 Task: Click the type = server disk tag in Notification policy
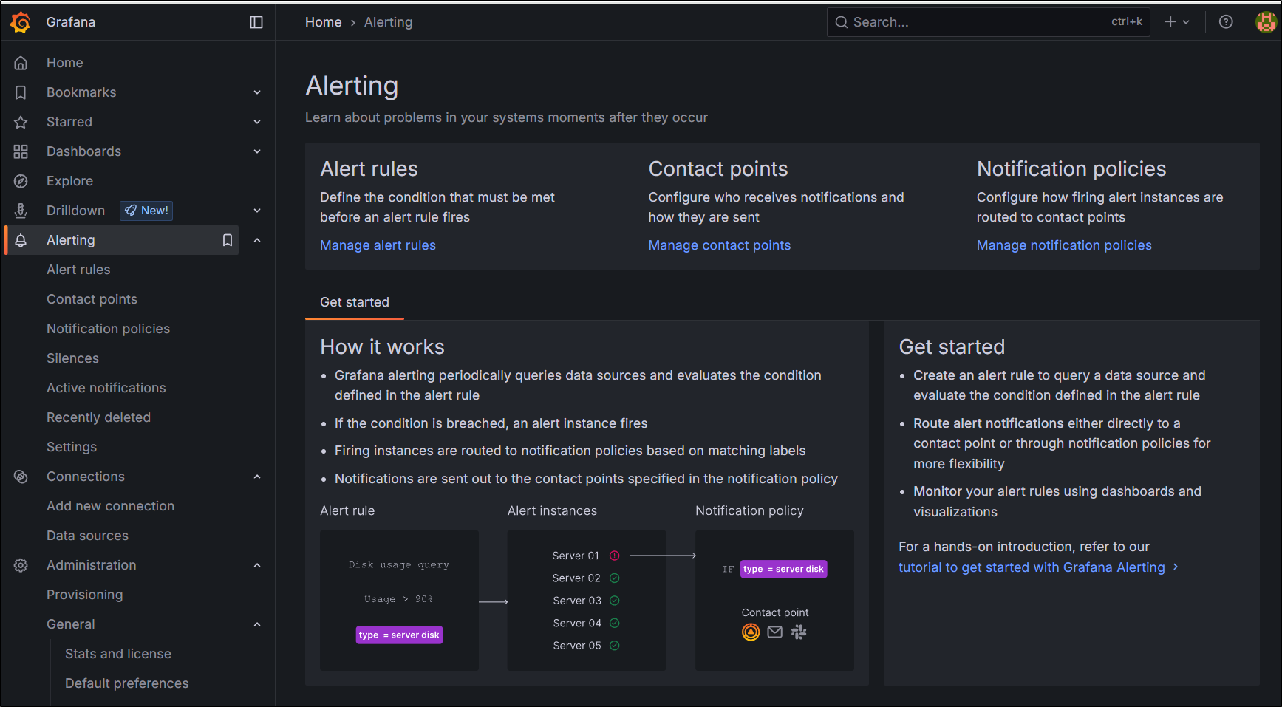[783, 569]
